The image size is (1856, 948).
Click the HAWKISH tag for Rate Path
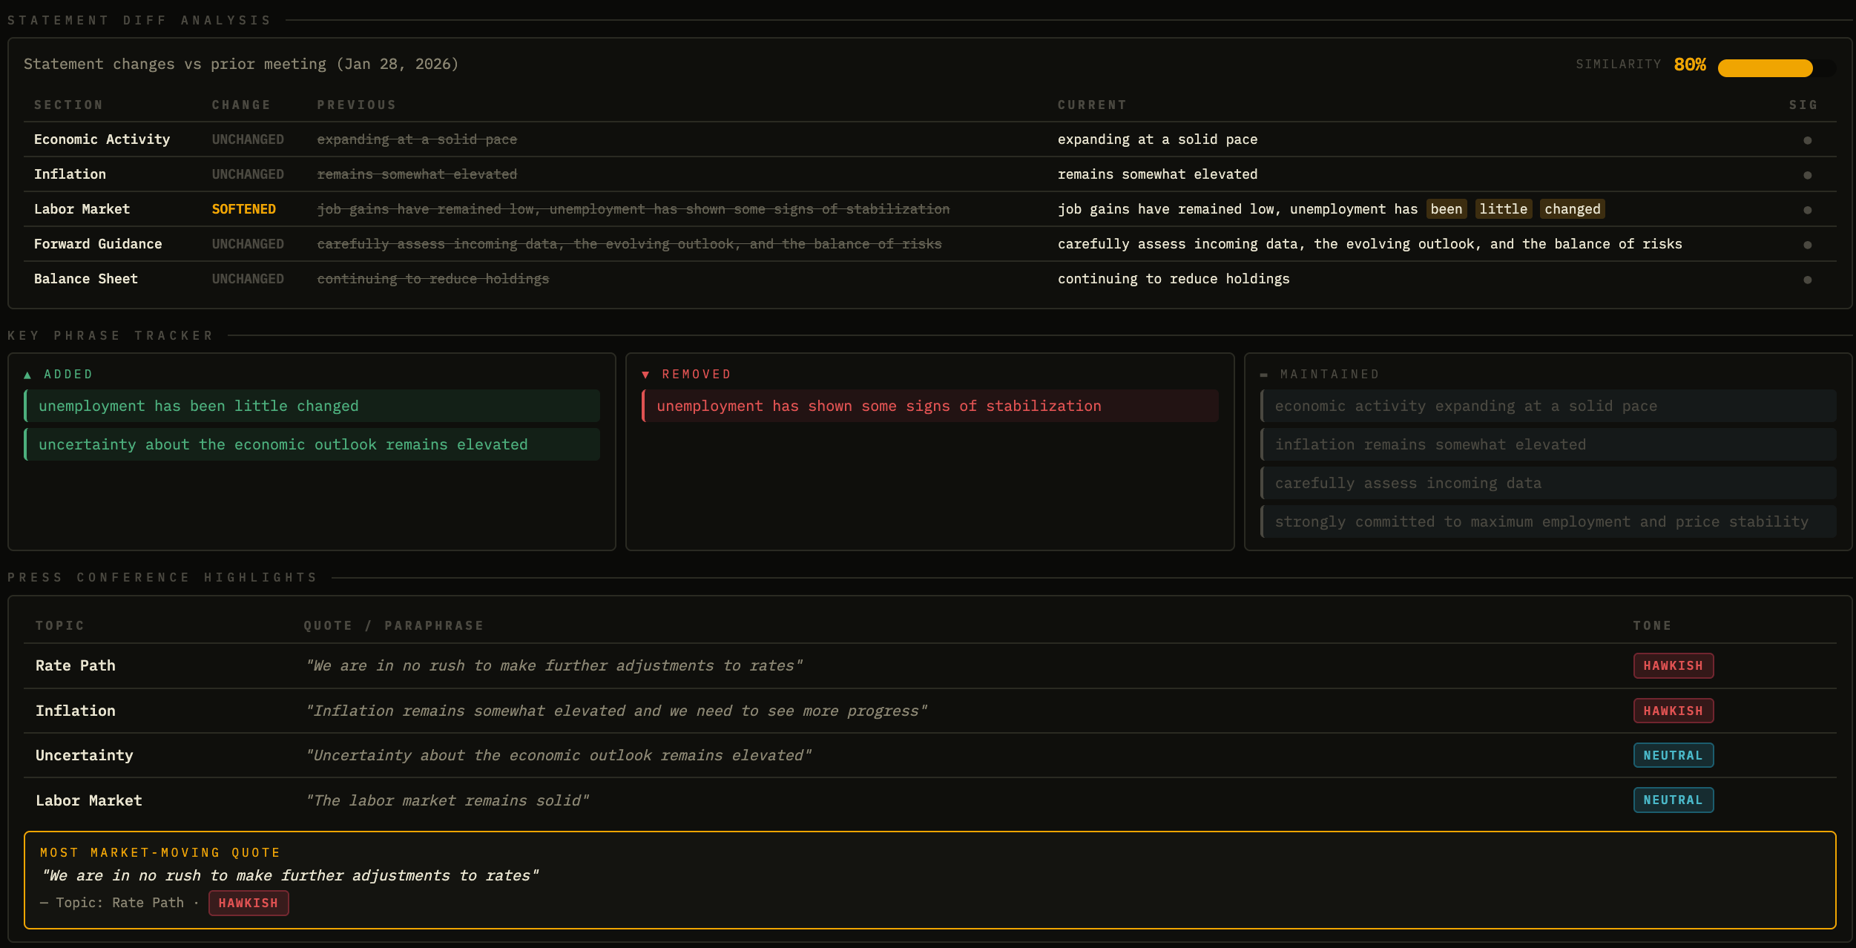[x=1673, y=665]
